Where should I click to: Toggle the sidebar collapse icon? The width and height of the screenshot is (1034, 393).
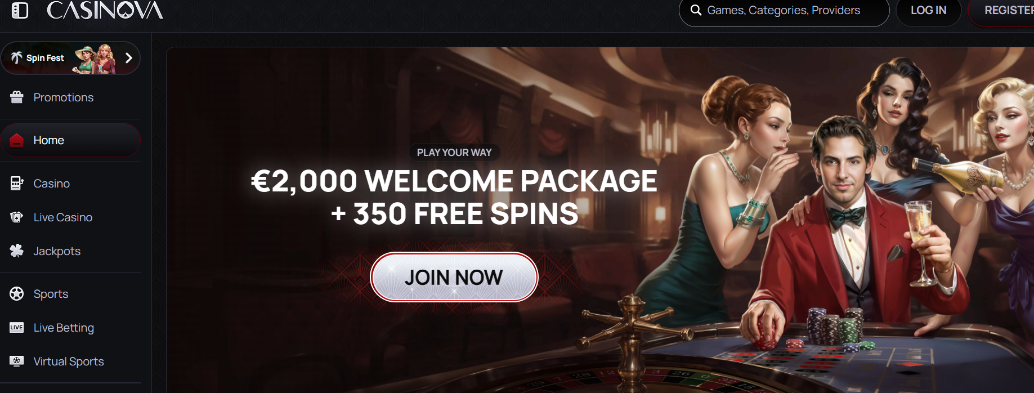pyautogui.click(x=20, y=11)
